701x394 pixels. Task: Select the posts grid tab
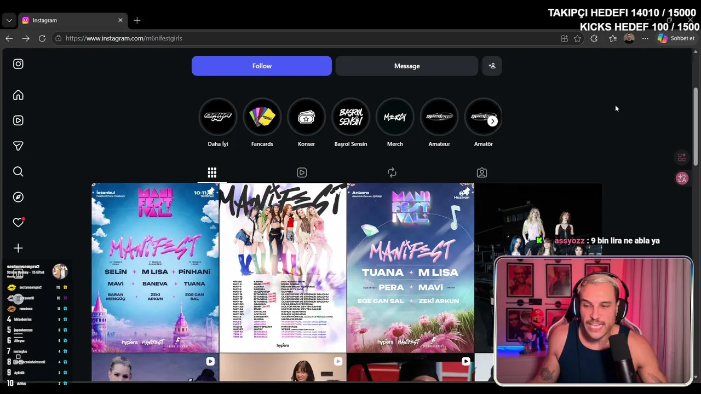point(212,173)
